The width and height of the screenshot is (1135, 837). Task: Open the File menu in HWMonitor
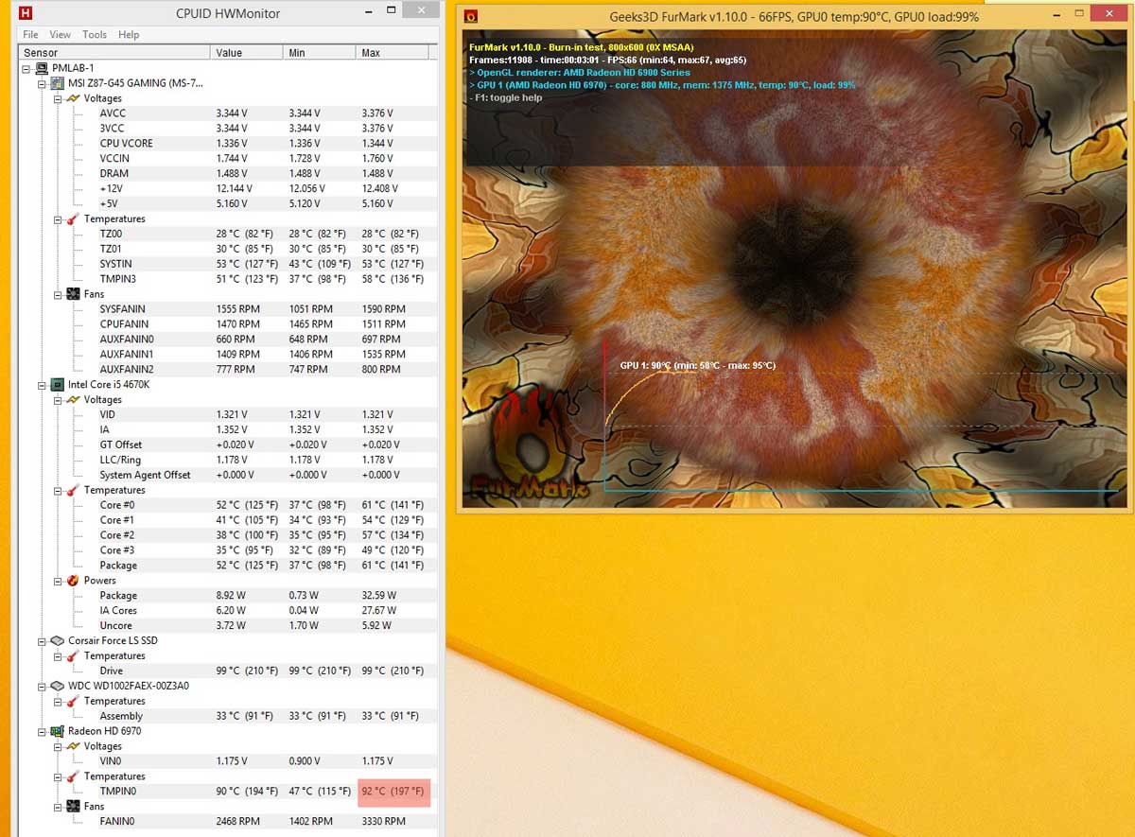click(x=30, y=34)
